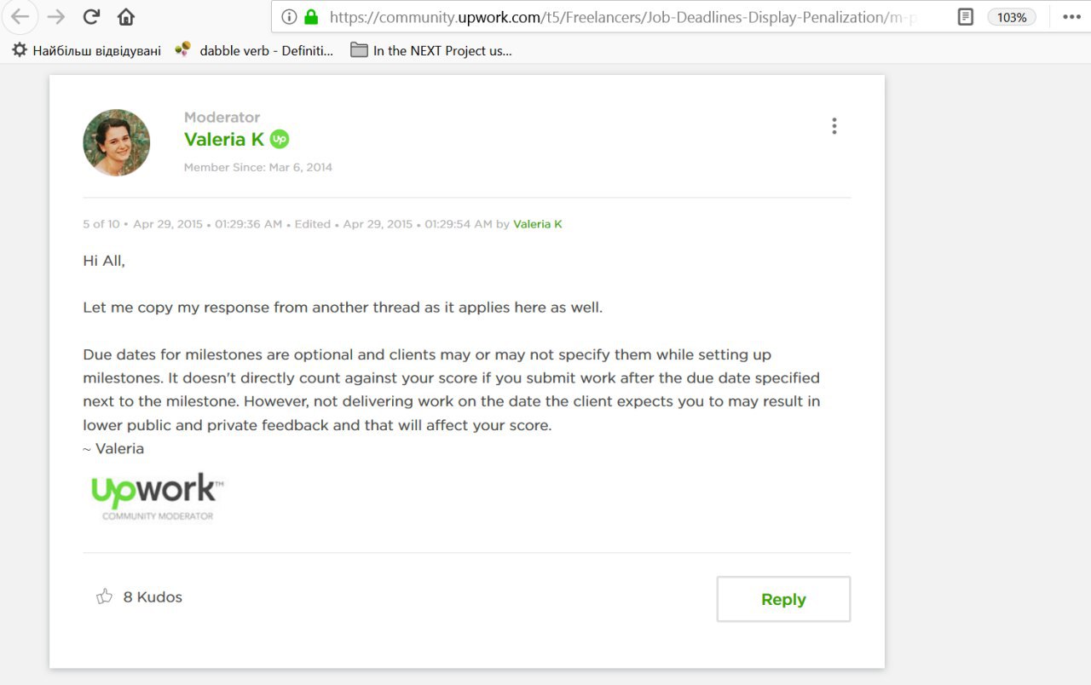
Task: Click the browser forward arrow
Action: 55,17
